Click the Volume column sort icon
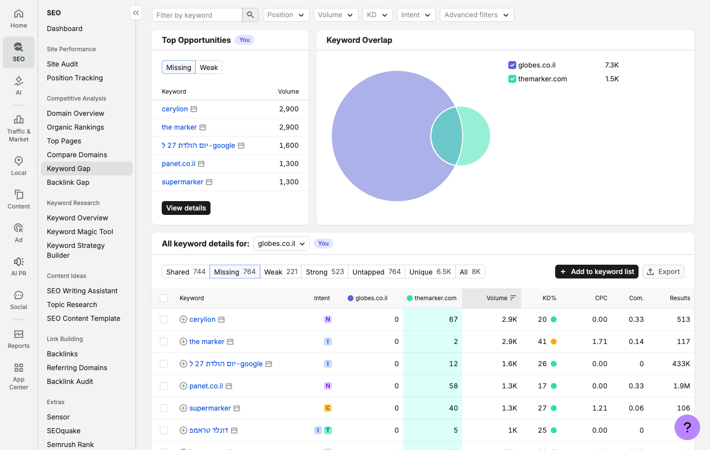710x450 pixels. (x=513, y=298)
